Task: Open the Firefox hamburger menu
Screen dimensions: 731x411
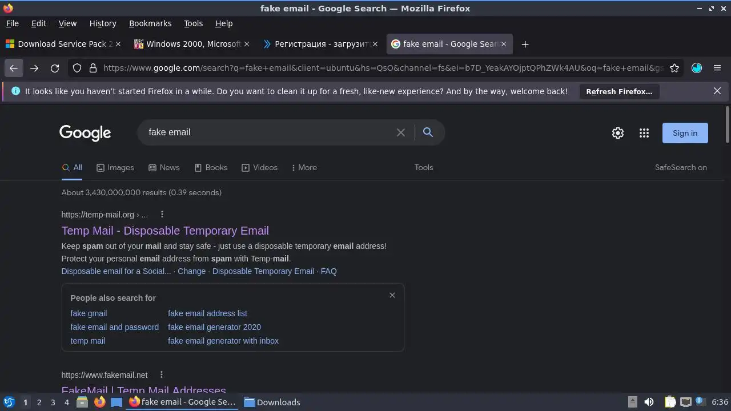Action: (717, 68)
